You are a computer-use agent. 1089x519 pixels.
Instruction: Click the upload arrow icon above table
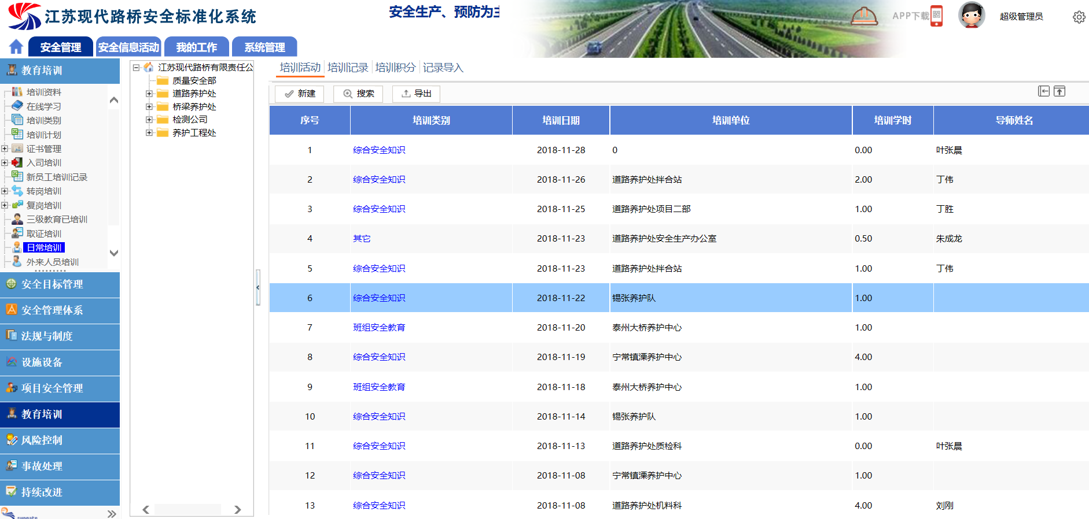1059,91
